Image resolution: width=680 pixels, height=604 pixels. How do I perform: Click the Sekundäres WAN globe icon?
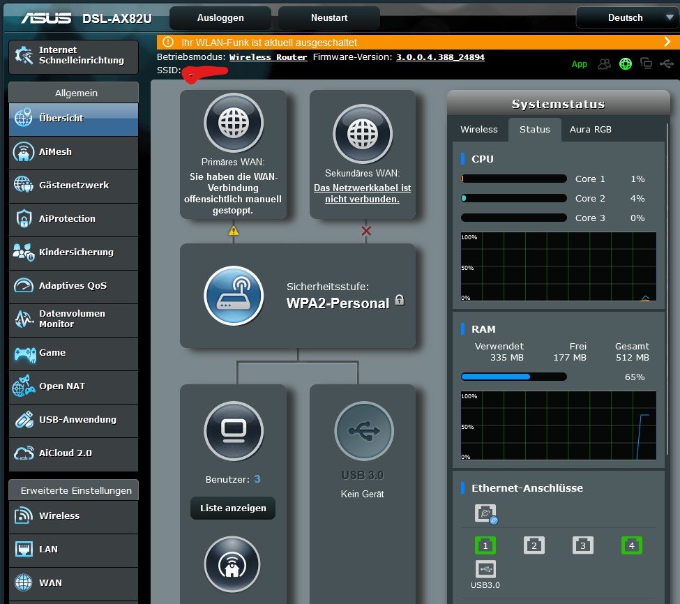pos(363,133)
